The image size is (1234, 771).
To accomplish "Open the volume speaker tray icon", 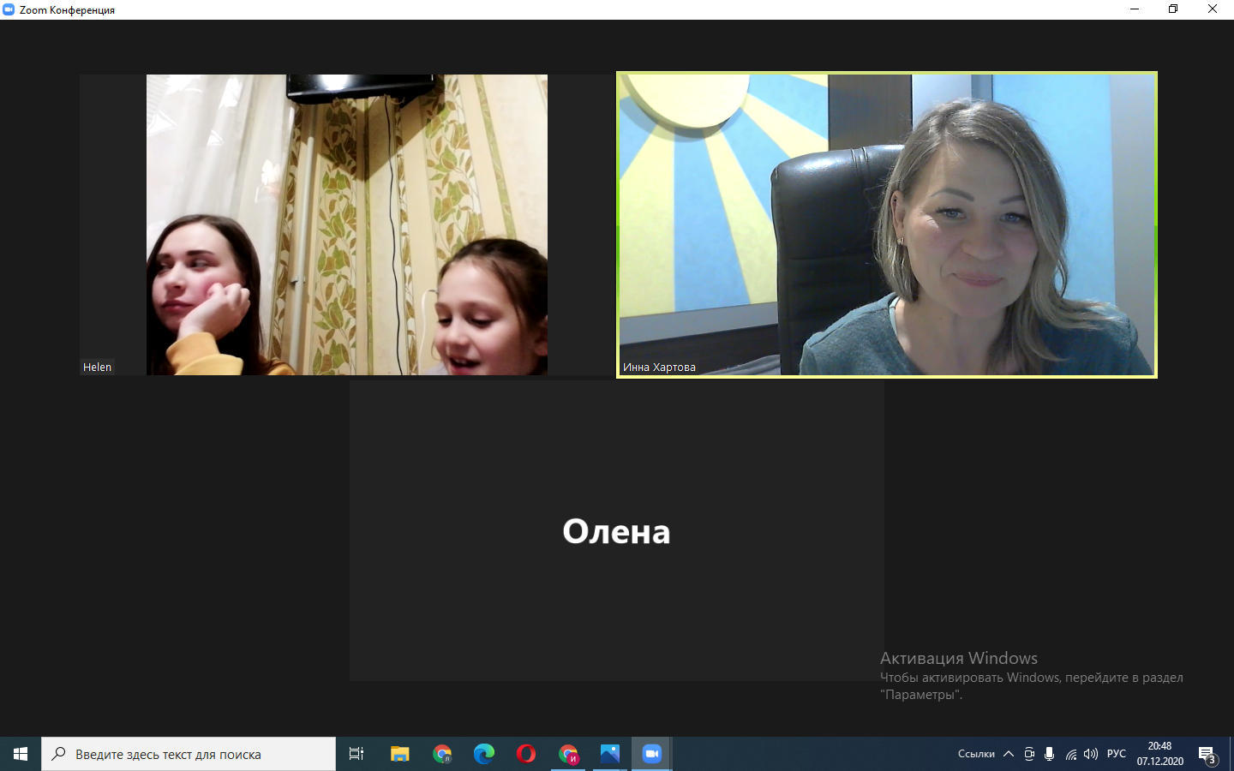I will pos(1091,754).
